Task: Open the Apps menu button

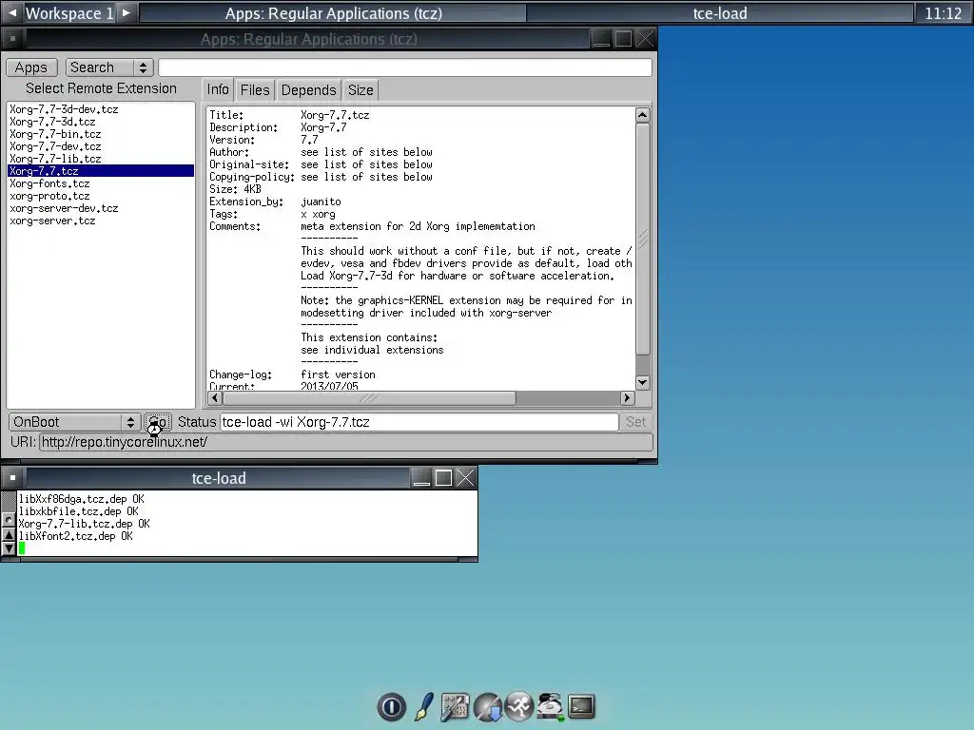Action: tap(31, 67)
